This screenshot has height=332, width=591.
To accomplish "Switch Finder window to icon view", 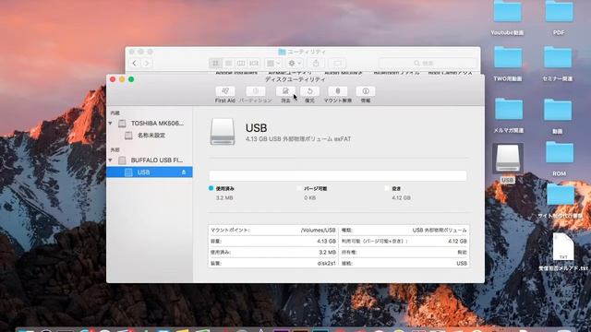I will point(215,64).
